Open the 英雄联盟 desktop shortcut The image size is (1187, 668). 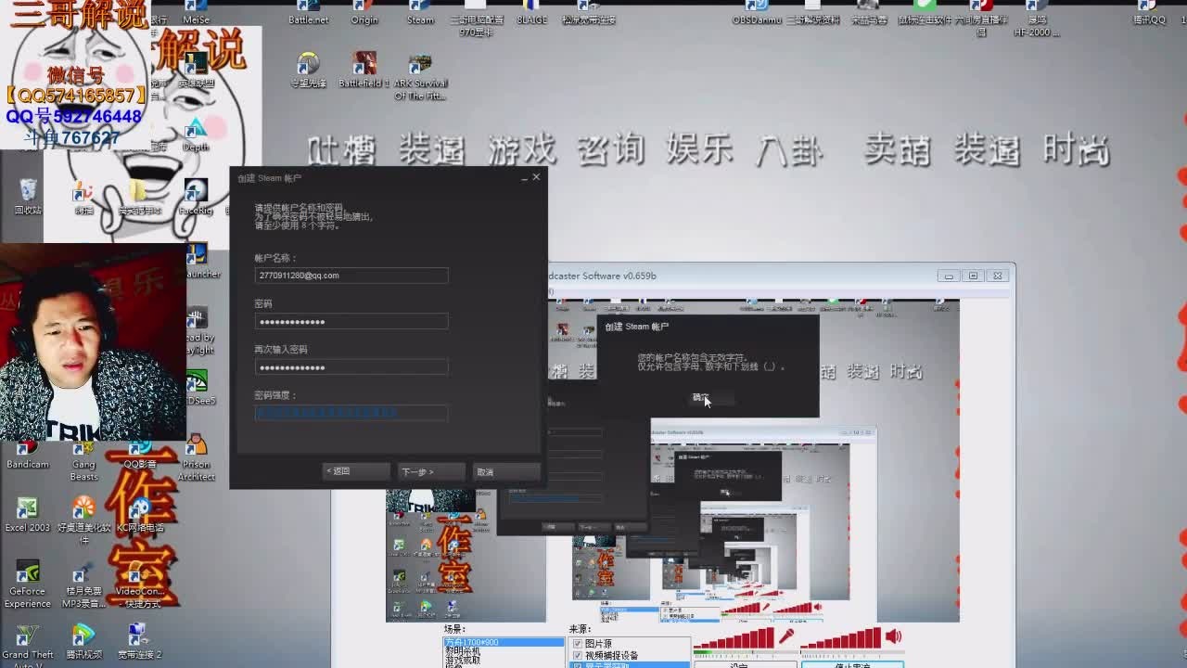pyautogui.click(x=196, y=70)
